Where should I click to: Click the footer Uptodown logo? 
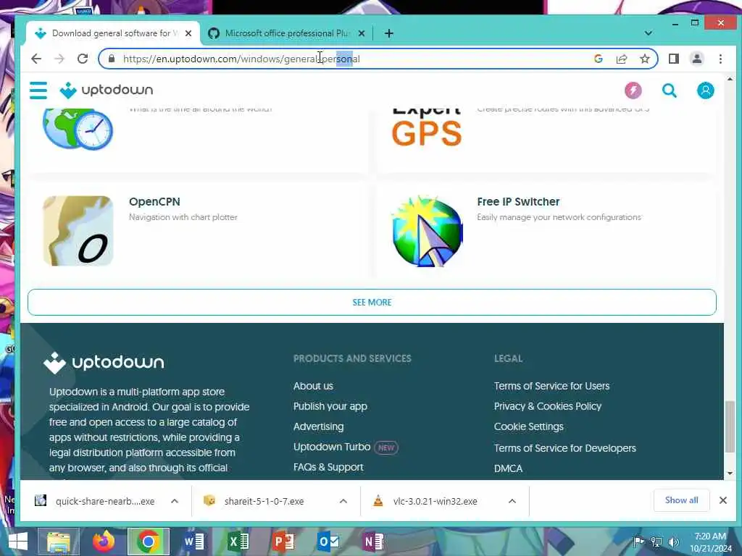(x=104, y=363)
